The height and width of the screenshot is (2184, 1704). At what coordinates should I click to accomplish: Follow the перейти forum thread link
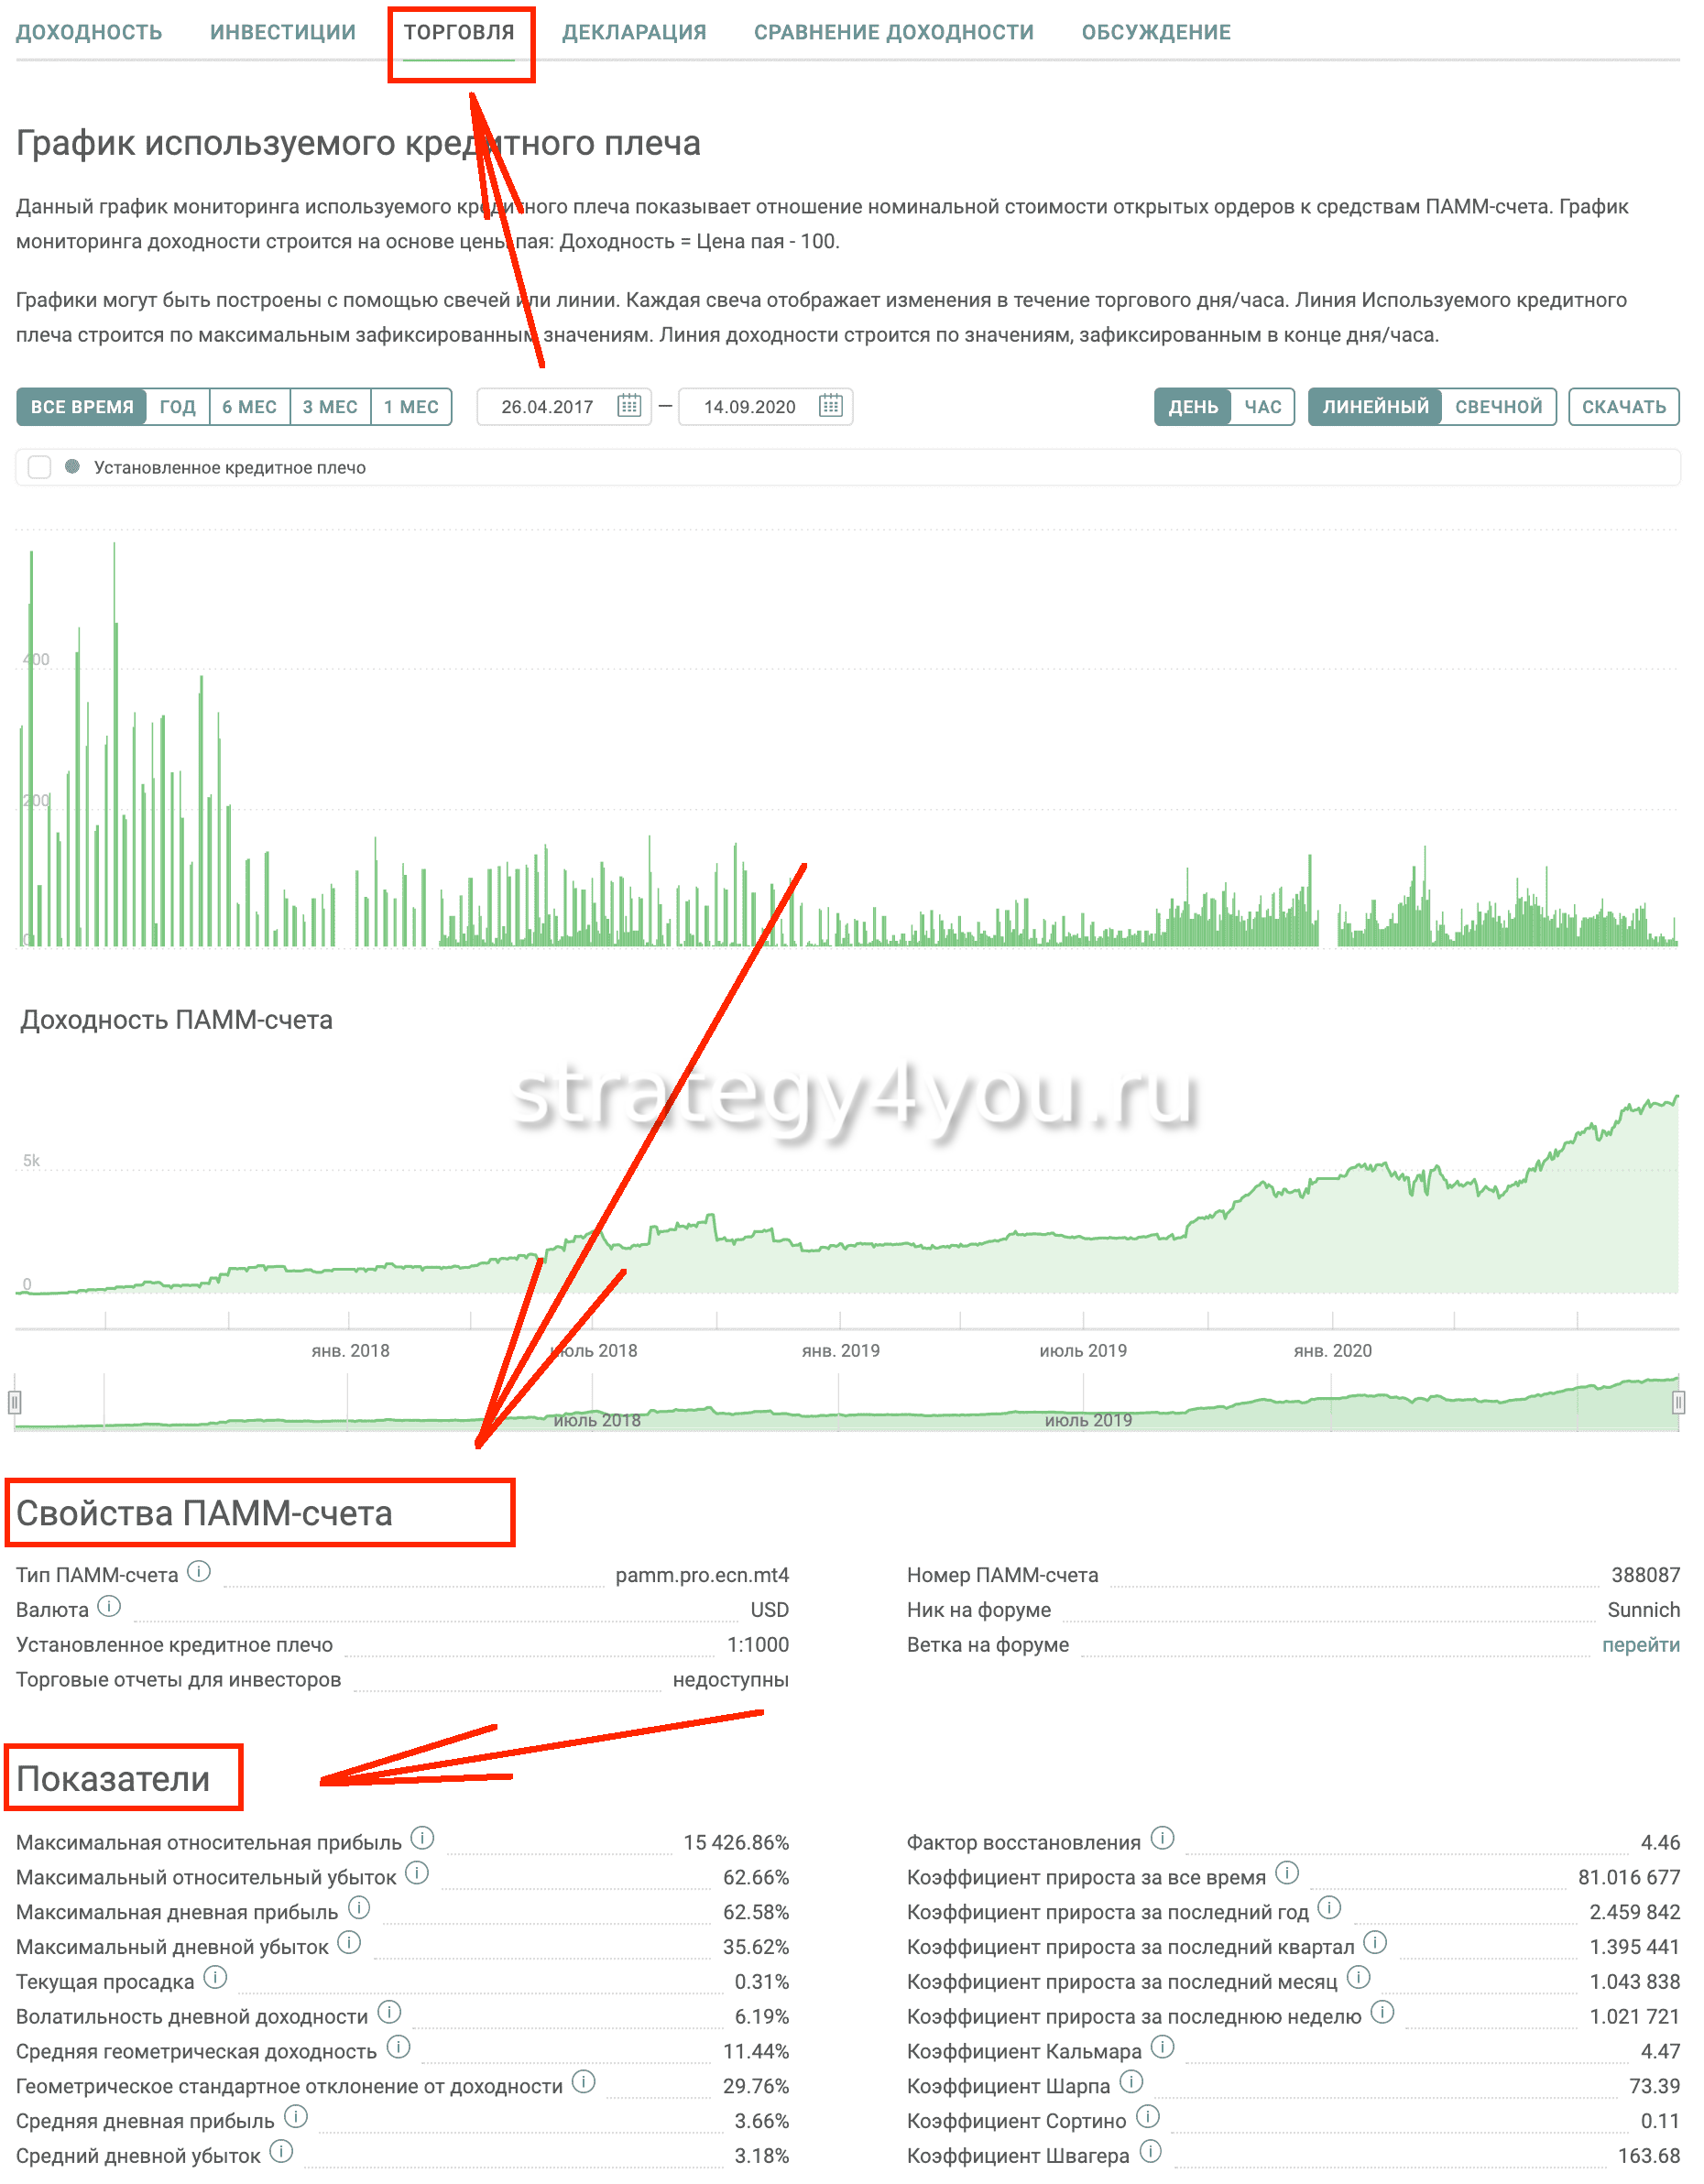pos(1640,1645)
